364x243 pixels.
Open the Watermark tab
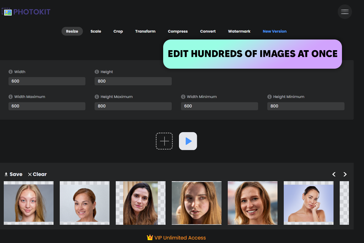pos(239,31)
